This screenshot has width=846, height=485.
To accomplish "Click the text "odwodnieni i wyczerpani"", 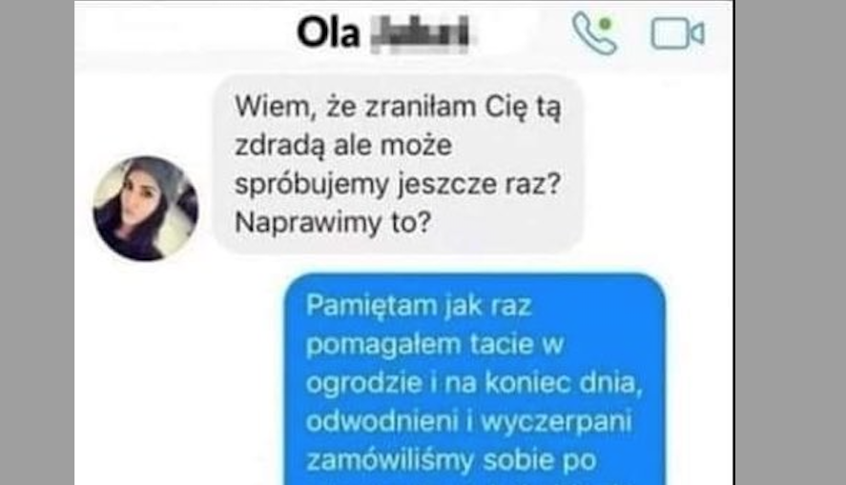I will click(469, 422).
